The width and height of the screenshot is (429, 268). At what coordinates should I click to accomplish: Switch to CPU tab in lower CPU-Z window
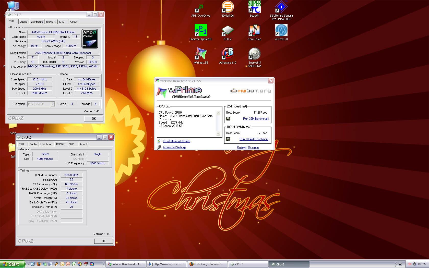pyautogui.click(x=21, y=144)
